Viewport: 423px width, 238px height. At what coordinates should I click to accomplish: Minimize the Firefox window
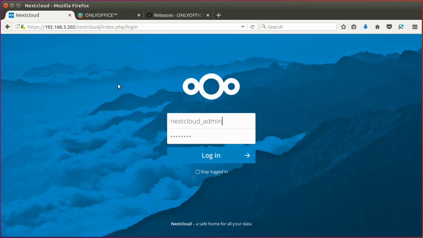click(12, 6)
